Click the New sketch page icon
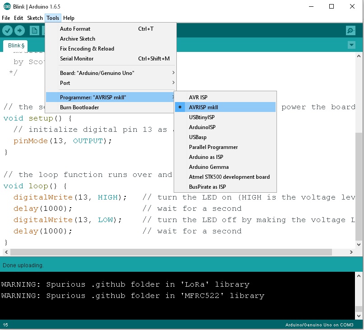 [x=34, y=30]
